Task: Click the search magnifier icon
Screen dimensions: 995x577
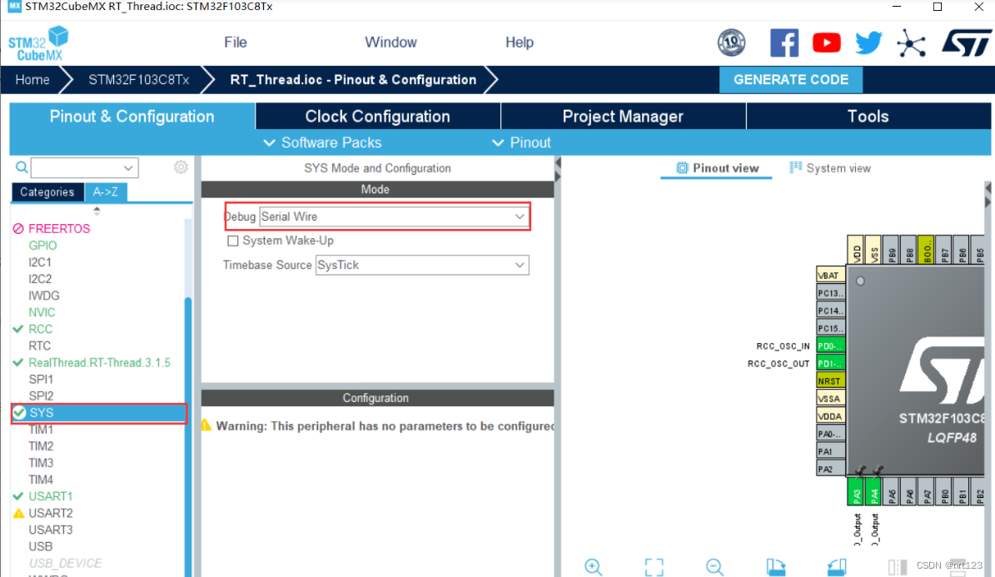Action: 22,167
